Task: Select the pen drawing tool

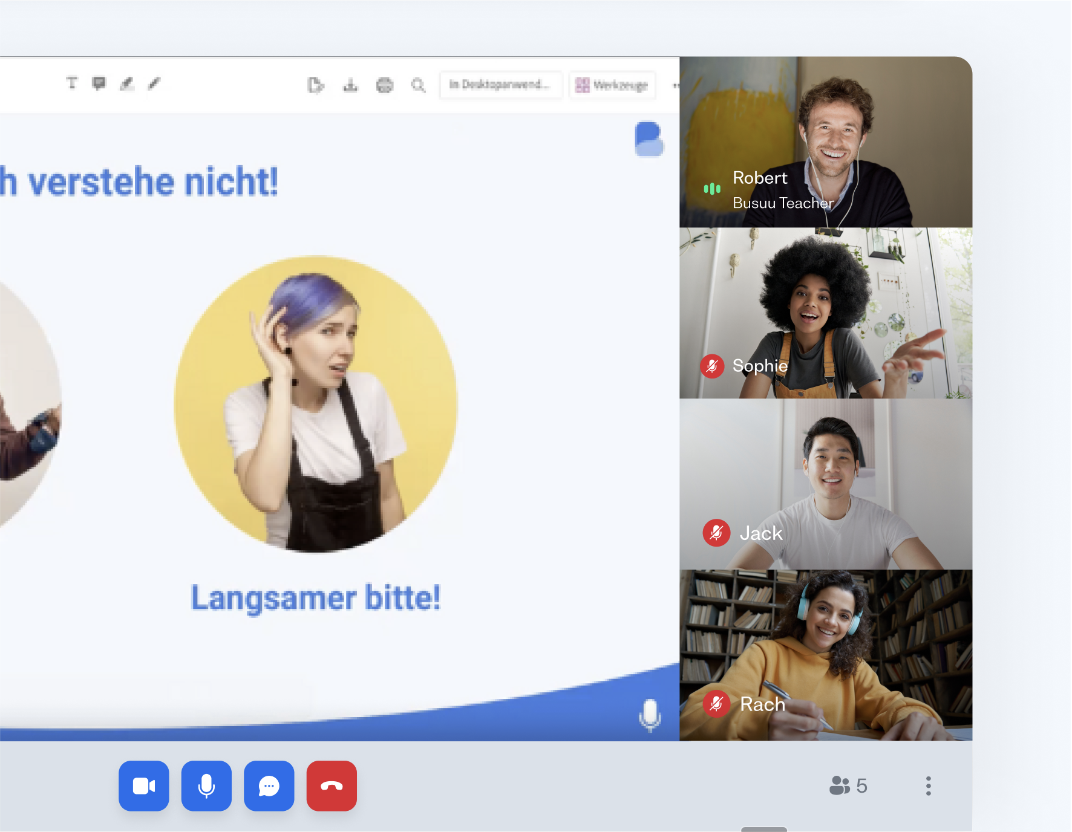Action: (154, 83)
